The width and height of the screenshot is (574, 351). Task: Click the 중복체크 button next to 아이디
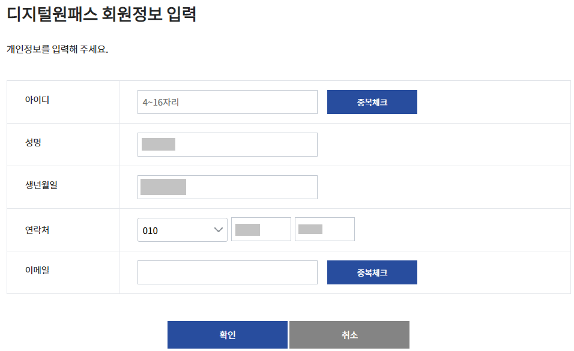tap(372, 102)
